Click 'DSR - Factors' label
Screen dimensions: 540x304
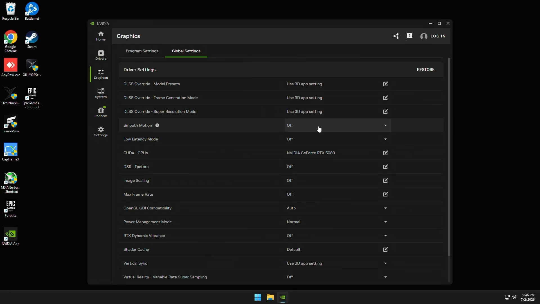click(136, 167)
